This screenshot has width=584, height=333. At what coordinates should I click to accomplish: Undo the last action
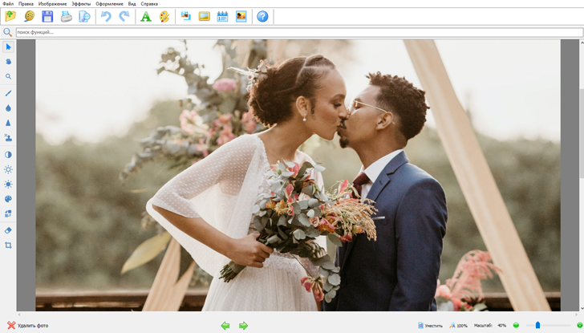[105, 16]
